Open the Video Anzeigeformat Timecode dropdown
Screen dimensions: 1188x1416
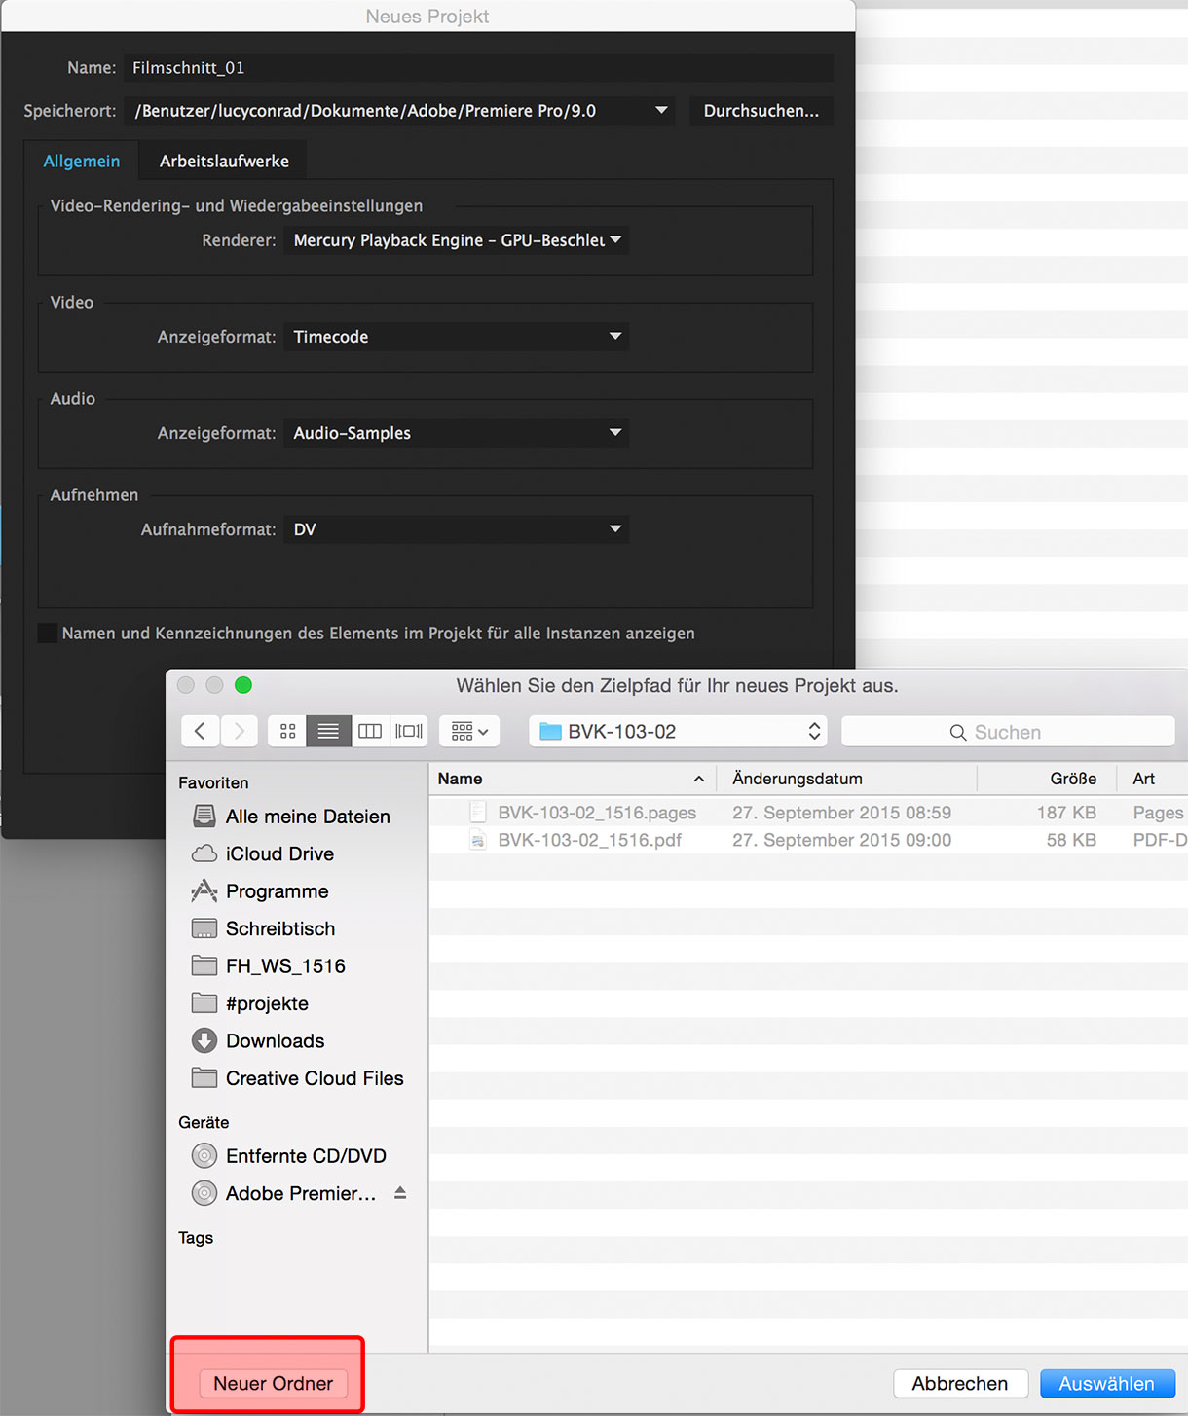pyautogui.click(x=457, y=337)
